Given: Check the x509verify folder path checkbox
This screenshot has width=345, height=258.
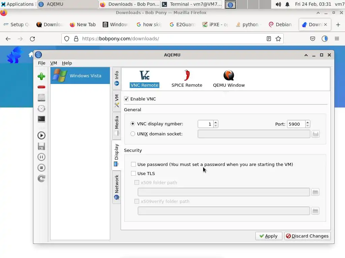Looking at the screenshot, I should click(137, 202).
